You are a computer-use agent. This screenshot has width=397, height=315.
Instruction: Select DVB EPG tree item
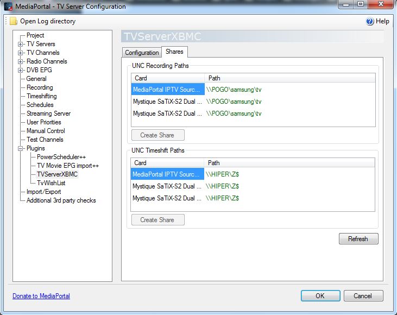coord(39,70)
